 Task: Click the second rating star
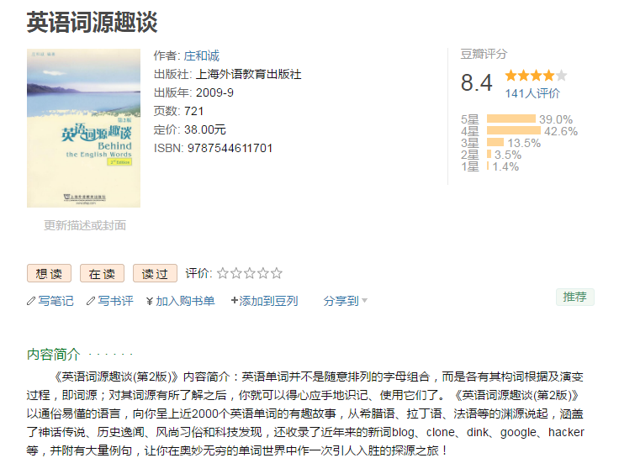click(236, 273)
